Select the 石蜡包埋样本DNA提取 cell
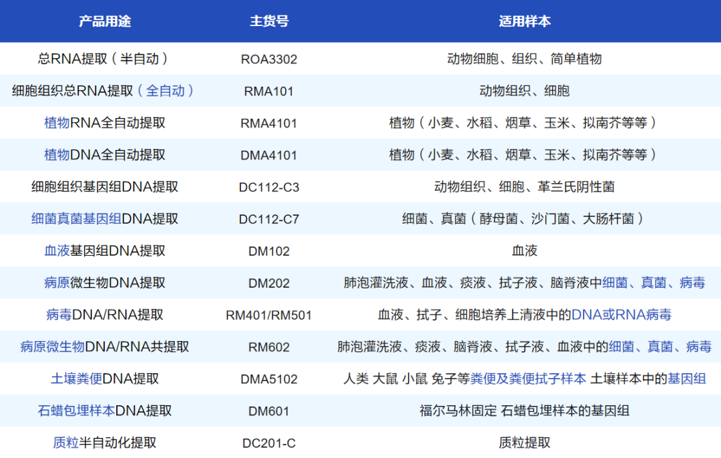 pyautogui.click(x=105, y=410)
